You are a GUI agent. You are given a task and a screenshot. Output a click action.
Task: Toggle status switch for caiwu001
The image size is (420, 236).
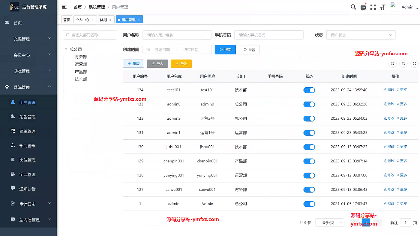click(309, 190)
